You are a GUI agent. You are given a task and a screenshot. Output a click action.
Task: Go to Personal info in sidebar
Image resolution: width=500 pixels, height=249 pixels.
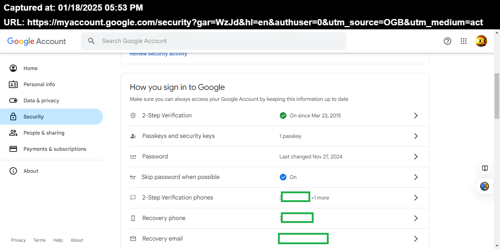(x=39, y=84)
